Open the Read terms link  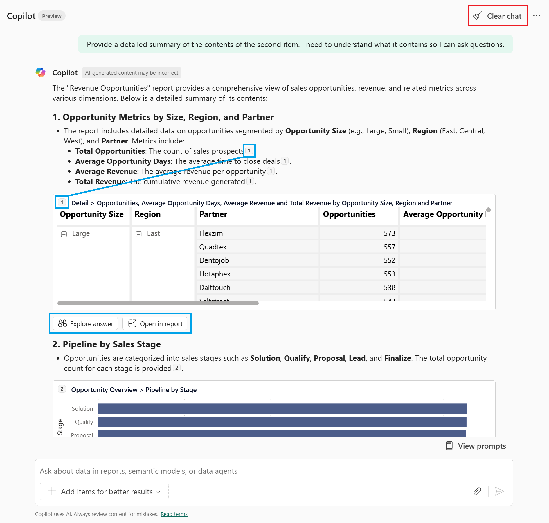pyautogui.click(x=174, y=514)
